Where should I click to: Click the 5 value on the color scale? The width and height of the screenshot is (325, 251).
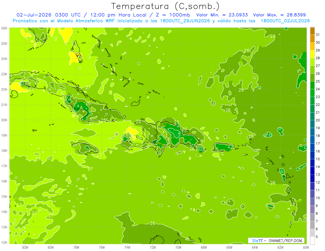317,237
